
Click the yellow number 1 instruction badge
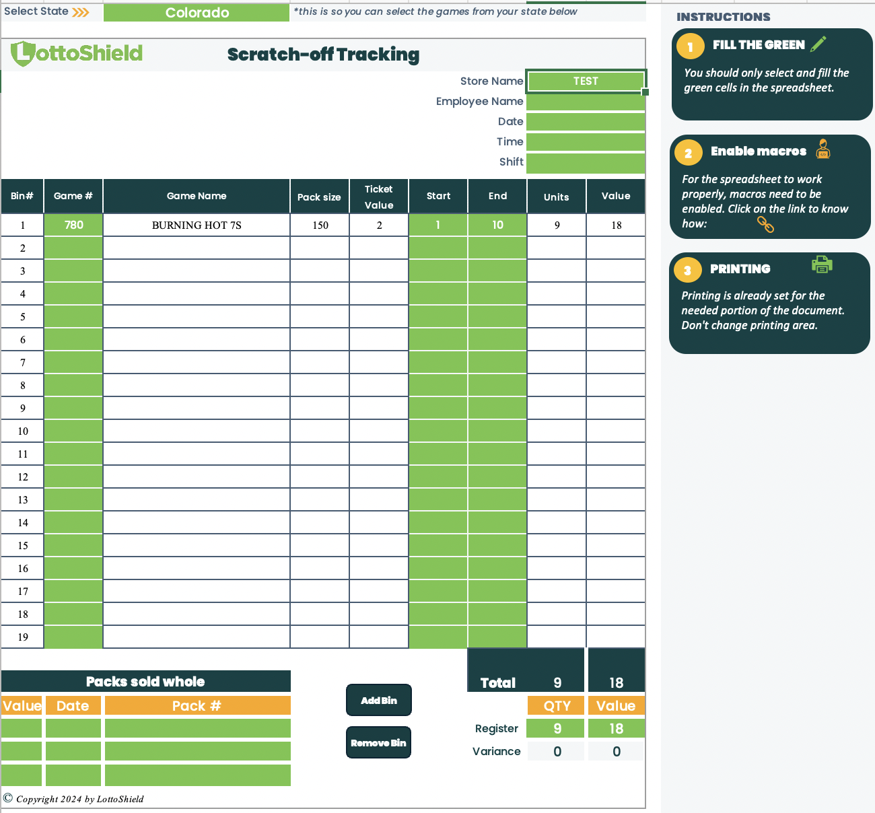click(x=690, y=46)
